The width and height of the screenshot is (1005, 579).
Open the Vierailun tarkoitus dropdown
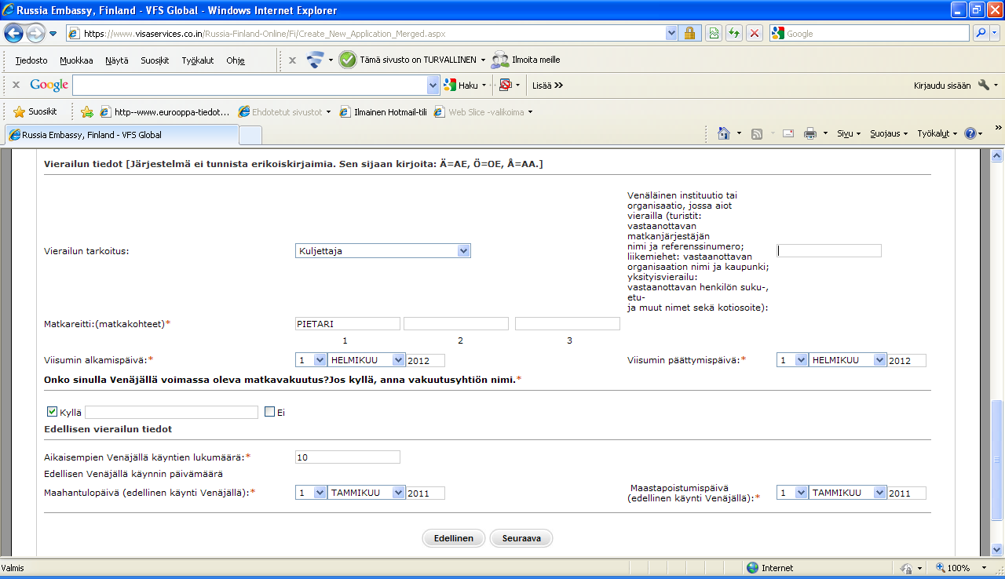(x=463, y=251)
